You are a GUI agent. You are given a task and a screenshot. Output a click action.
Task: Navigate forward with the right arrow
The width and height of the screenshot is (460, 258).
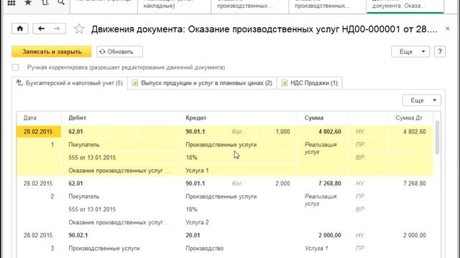57,29
